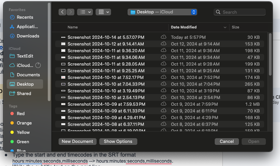Filter by the Orange tag
The image size is (280, 166).
(x=24, y=123)
